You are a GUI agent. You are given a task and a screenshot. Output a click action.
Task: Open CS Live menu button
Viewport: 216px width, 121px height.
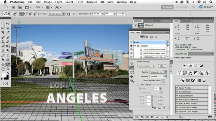point(206,7)
